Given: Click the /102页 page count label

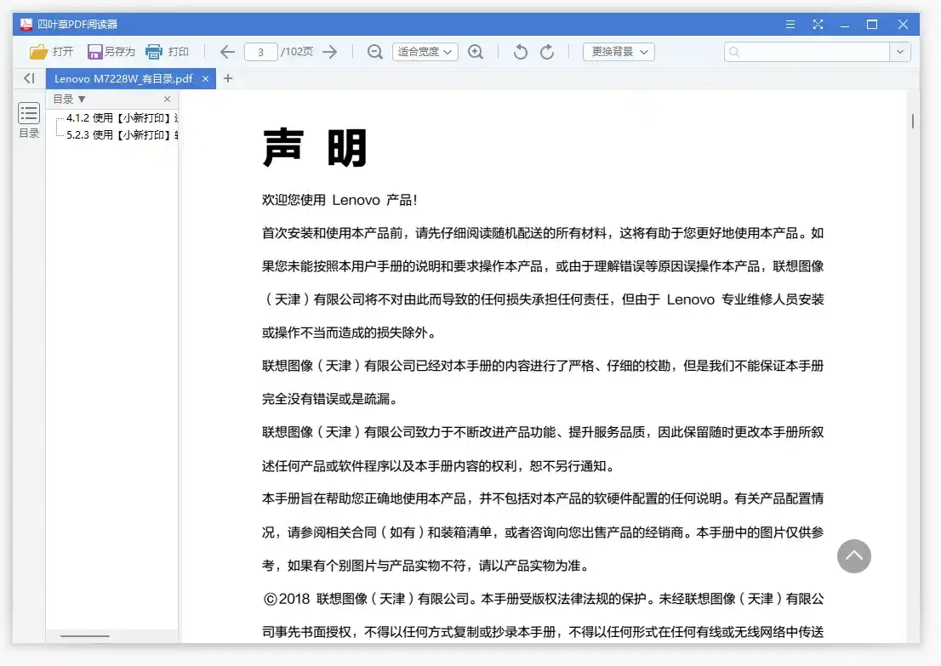Looking at the screenshot, I should [x=297, y=52].
